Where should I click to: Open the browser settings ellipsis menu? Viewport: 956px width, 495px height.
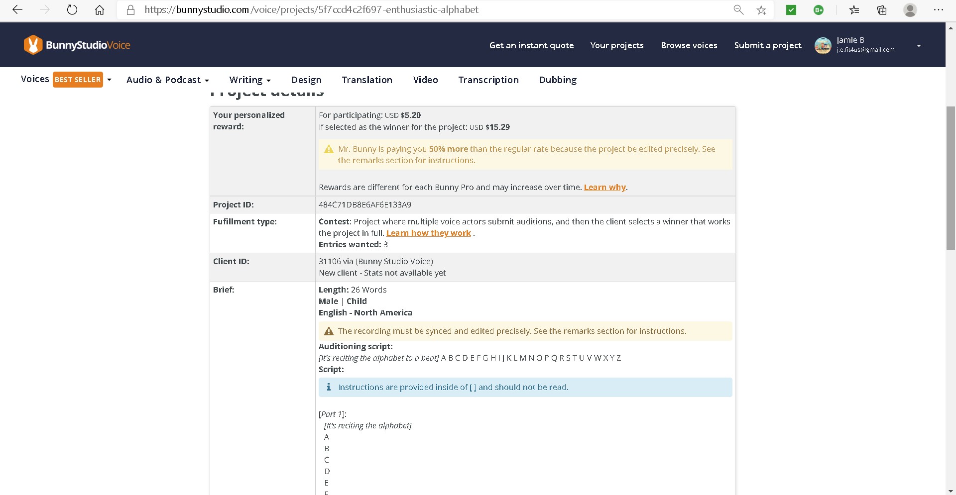click(x=939, y=10)
